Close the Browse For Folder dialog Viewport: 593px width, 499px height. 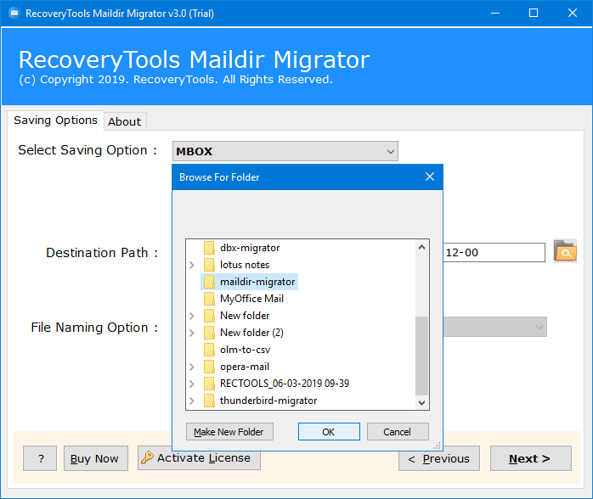430,177
